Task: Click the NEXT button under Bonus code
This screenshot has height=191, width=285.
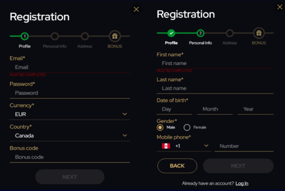Action: click(70, 177)
